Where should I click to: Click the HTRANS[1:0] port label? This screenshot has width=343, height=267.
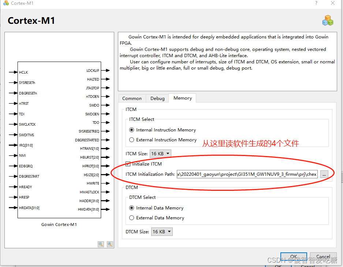90,149
